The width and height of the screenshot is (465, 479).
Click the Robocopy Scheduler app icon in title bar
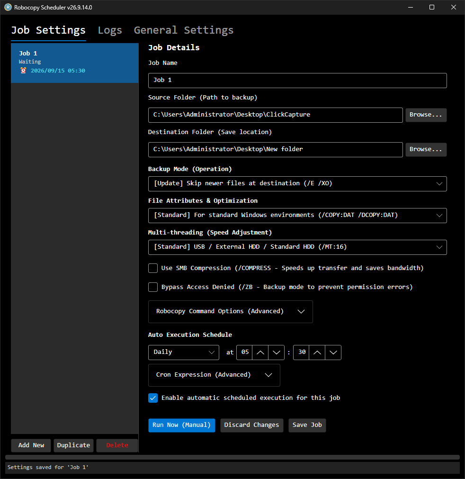click(x=8, y=7)
